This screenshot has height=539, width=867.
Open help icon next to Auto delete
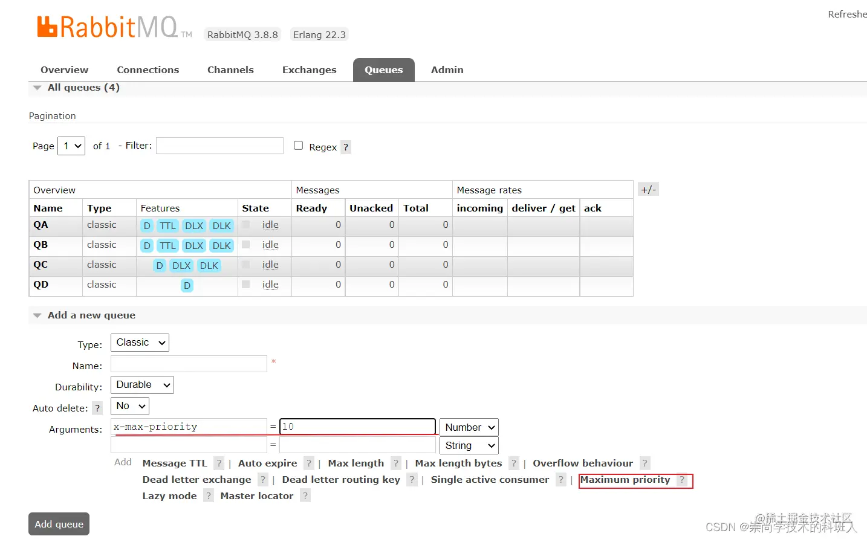tap(97, 408)
